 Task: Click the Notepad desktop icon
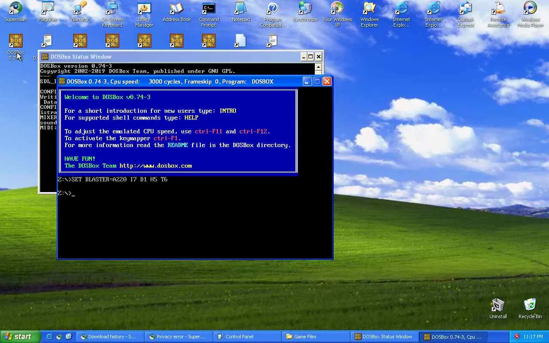(x=241, y=12)
